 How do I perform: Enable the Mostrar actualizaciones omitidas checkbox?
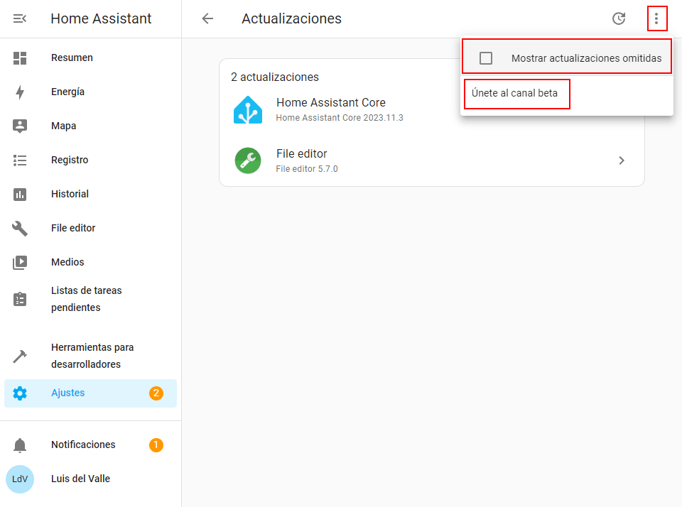point(486,58)
